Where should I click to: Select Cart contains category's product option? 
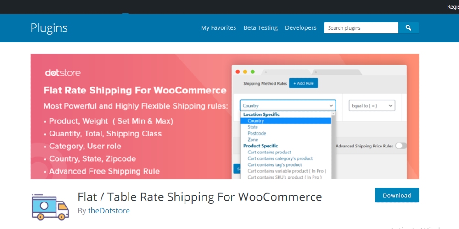pyautogui.click(x=280, y=158)
